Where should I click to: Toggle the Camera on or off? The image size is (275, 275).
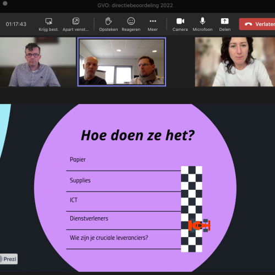click(180, 21)
